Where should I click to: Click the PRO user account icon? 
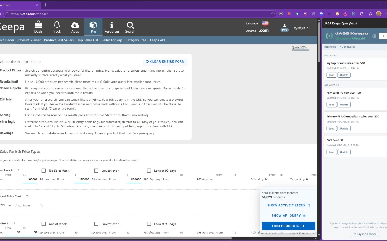(285, 27)
